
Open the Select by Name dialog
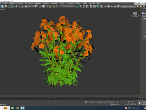pos(6,6)
